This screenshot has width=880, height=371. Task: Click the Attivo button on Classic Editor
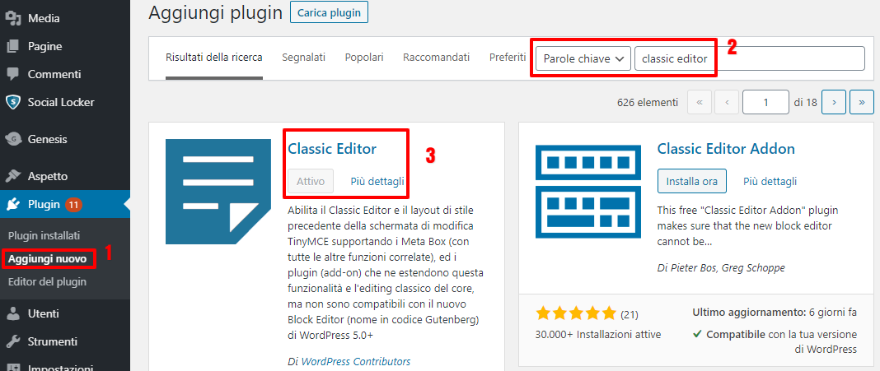pyautogui.click(x=311, y=182)
